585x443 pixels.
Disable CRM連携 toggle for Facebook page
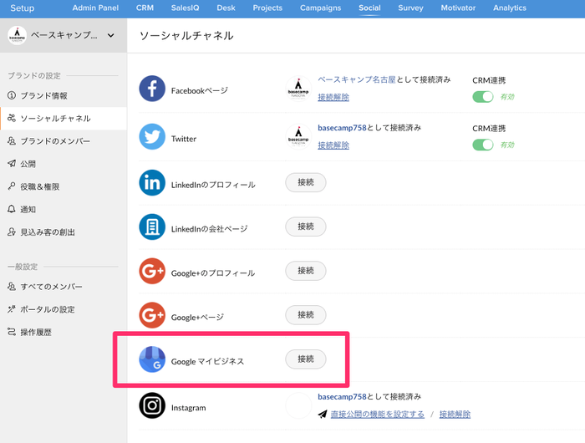coord(483,97)
